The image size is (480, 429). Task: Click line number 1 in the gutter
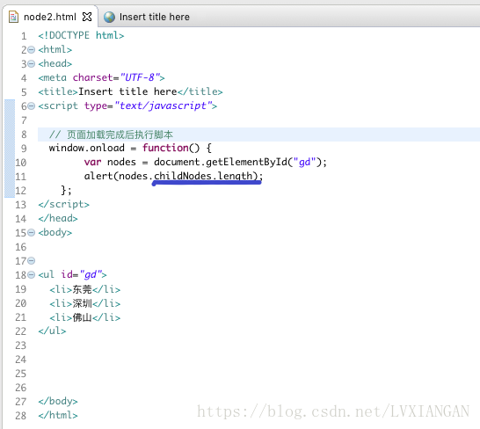click(x=24, y=36)
